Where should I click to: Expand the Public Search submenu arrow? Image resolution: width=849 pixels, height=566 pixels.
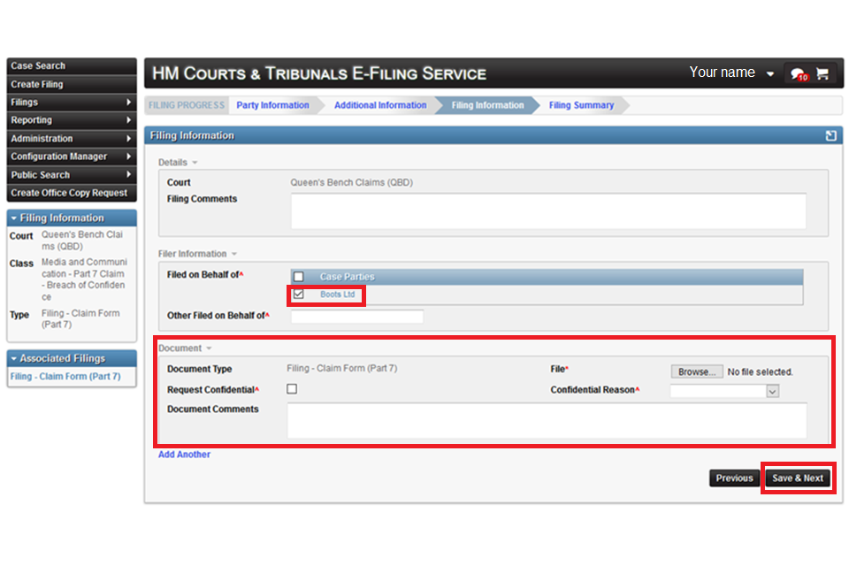pos(131,174)
